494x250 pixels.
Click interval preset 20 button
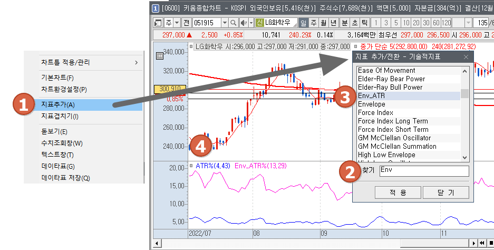[416, 23]
